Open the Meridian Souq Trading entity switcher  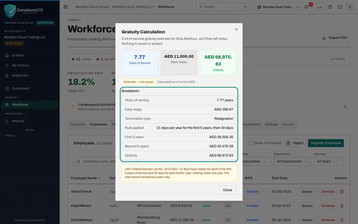(278, 7)
